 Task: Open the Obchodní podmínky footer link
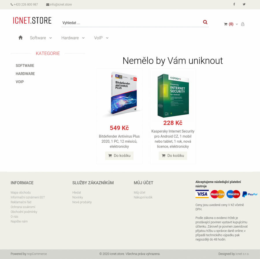(24, 212)
